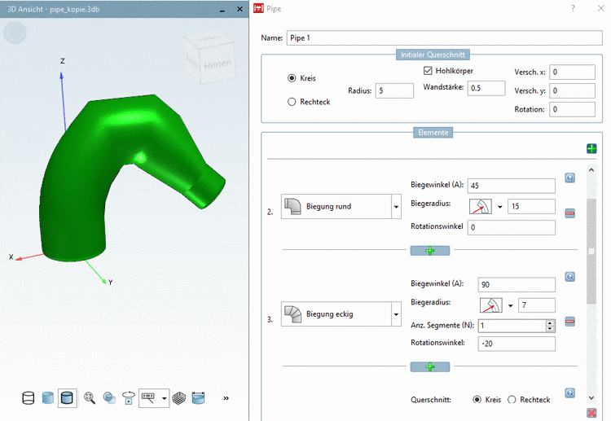The height and width of the screenshot is (421, 611).
Task: Decrease Anz. Segmente with down stepper arrow
Action: point(550,329)
